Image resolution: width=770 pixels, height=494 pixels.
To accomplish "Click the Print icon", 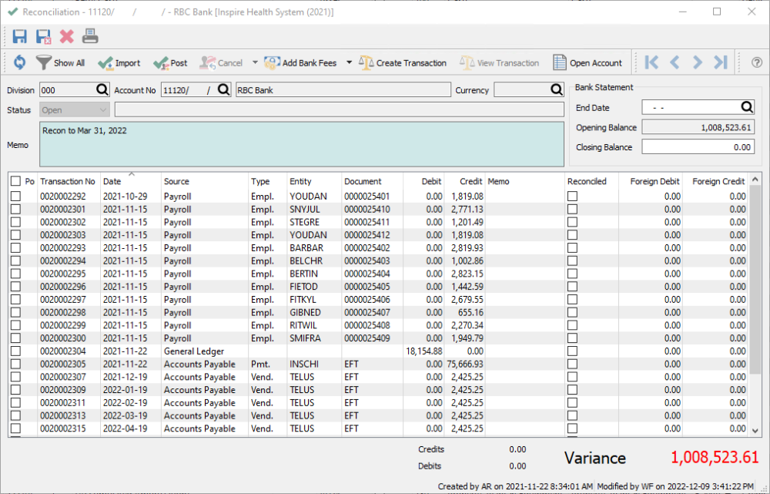I will pos(90,36).
